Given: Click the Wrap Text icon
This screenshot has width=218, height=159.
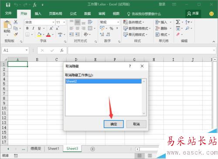Looking at the screenshot, I should [x=90, y=22].
